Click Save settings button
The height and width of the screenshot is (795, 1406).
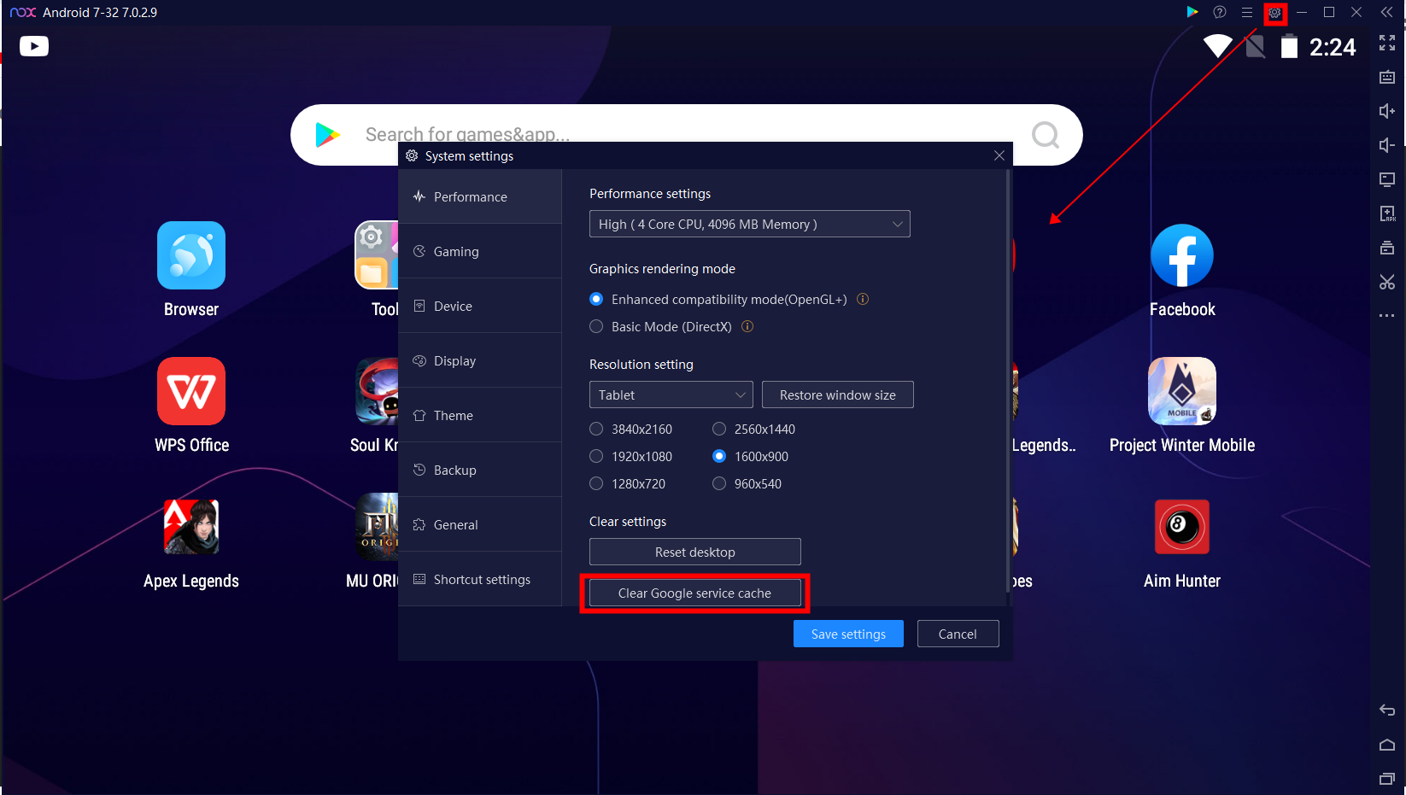click(848, 634)
